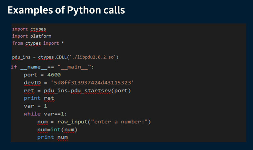Click the "var = 1" assignment
Viewport: 253px width, 150px height.
pos(35,106)
